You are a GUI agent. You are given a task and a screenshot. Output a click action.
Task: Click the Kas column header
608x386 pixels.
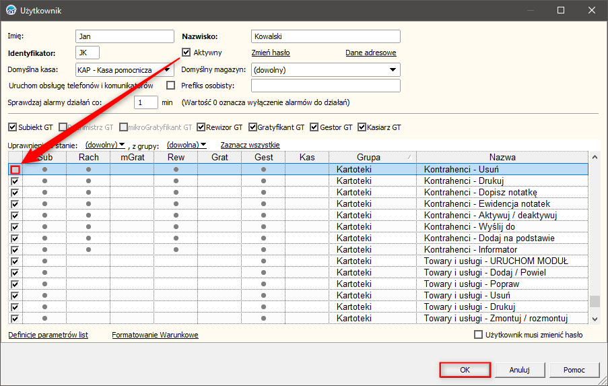(x=307, y=157)
